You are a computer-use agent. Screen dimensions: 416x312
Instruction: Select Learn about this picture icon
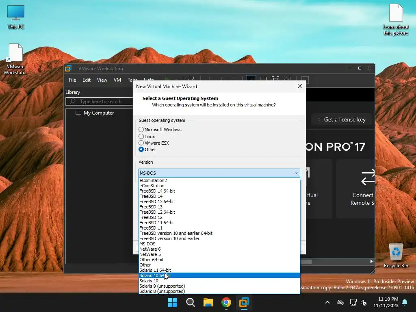396,20
